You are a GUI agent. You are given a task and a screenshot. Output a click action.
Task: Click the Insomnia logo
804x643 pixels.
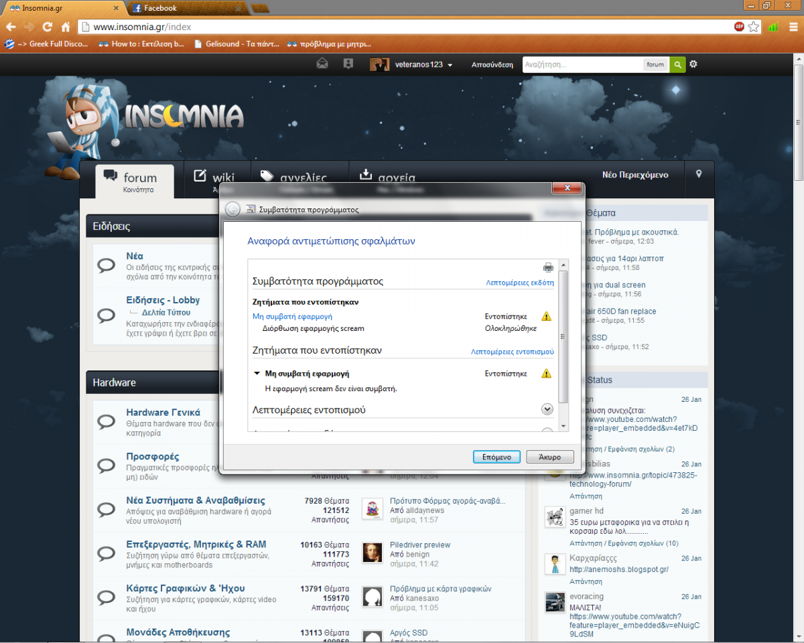[184, 115]
